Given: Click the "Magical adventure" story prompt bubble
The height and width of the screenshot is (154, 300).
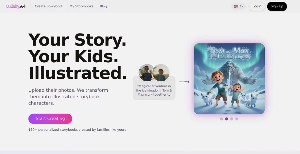Looking at the screenshot, I should 154,91.
